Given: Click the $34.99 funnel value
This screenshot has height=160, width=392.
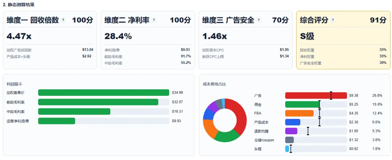Looking at the screenshot, I should tap(177, 93).
